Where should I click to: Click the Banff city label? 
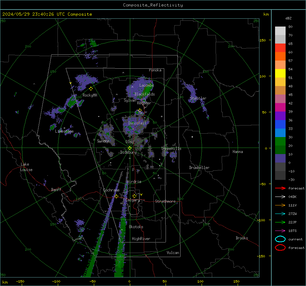pos(56,189)
